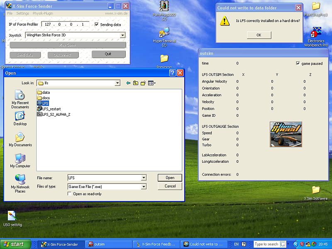Screen dimensions: 332x249
Task: Toggle the game paused checkbox in outsim
Action: click(x=298, y=63)
